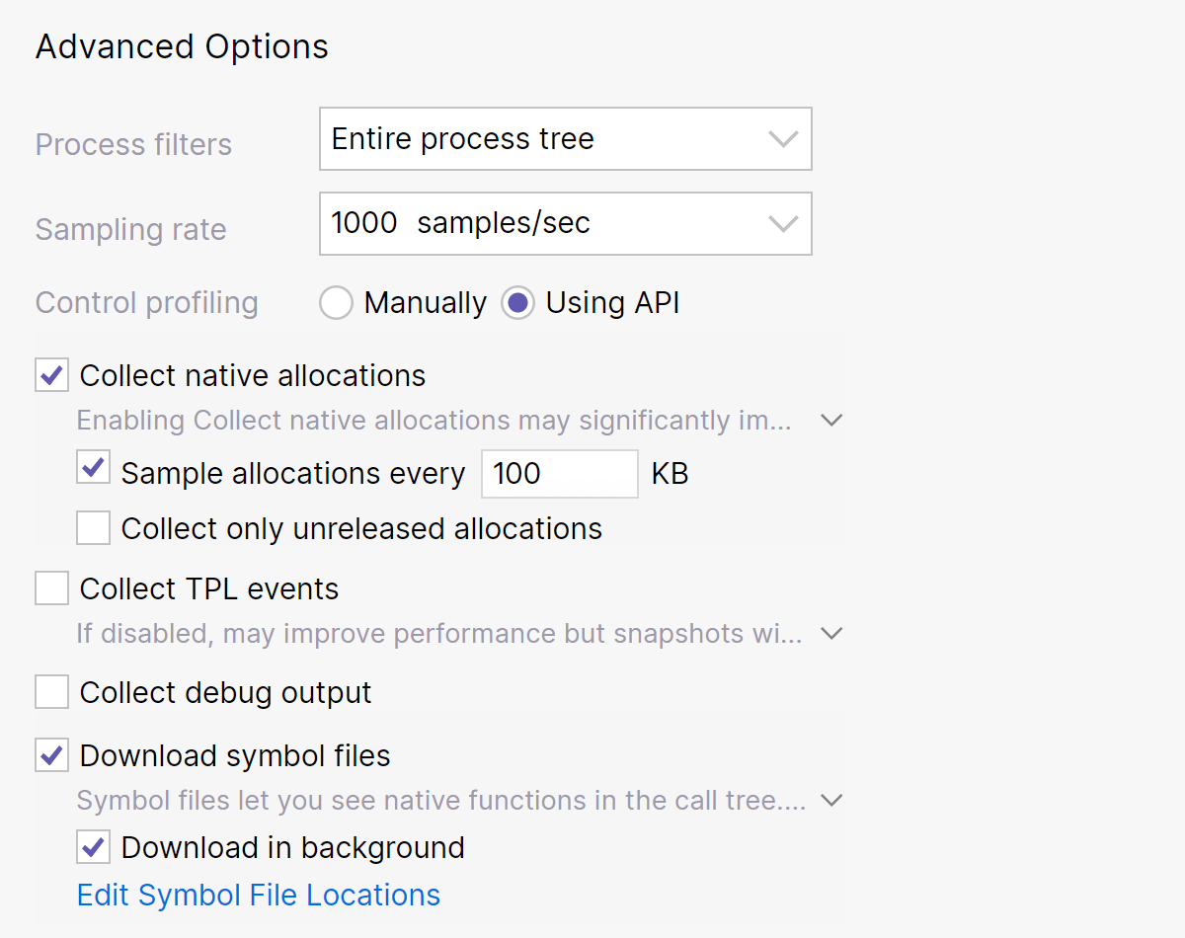Enable Collect debug output checkbox
Screen dimensions: 1185x938
click(52, 693)
